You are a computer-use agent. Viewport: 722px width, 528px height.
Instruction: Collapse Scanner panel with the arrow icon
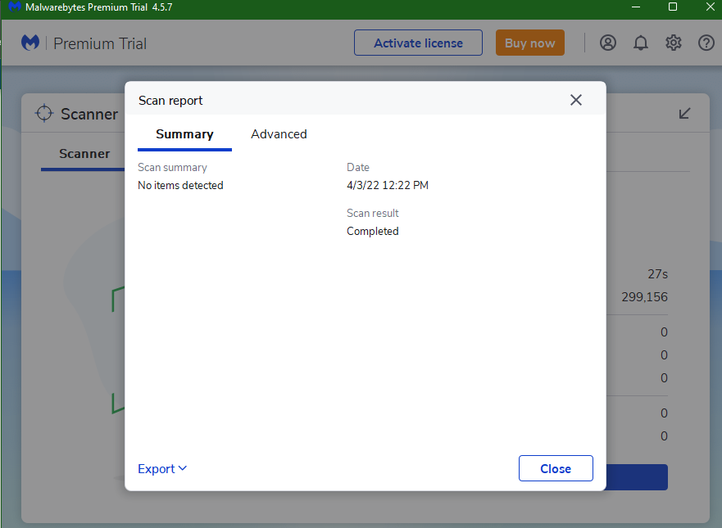pos(684,113)
